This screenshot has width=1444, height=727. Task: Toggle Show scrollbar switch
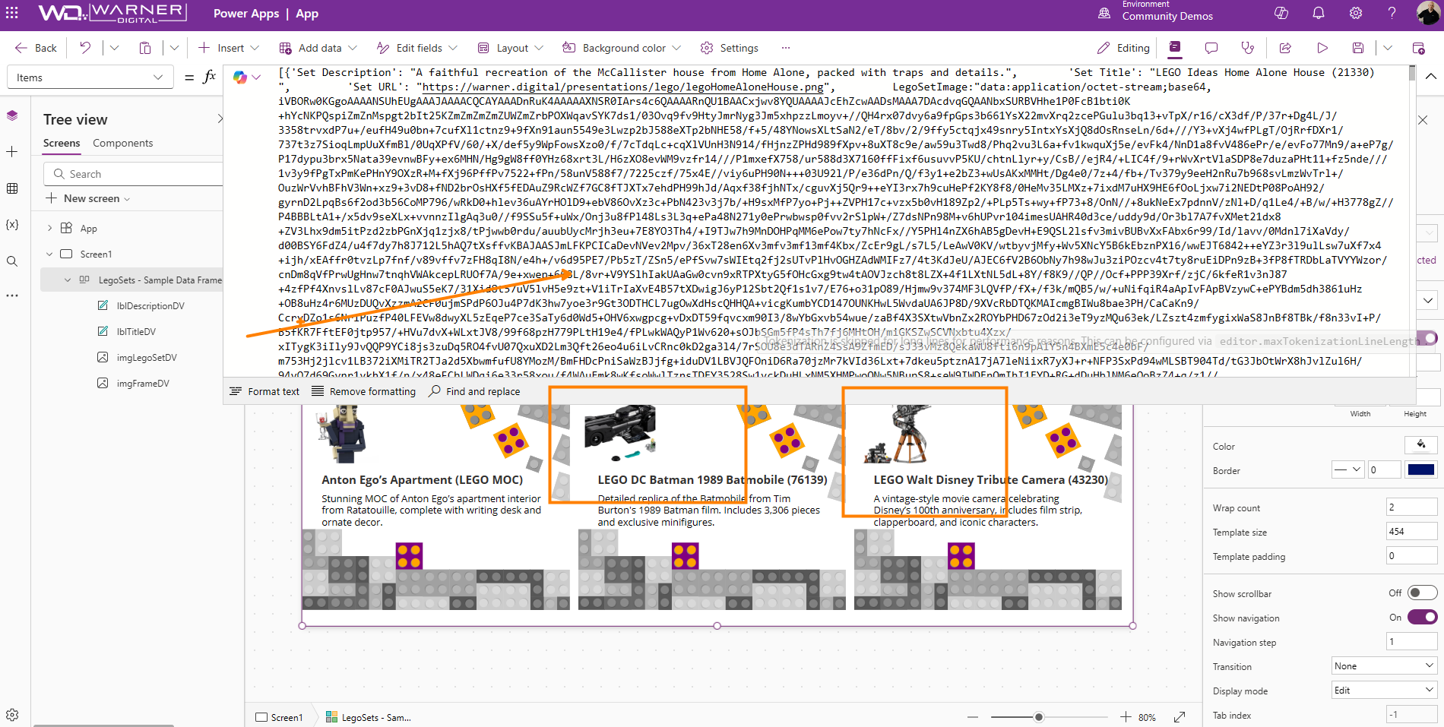click(1422, 593)
